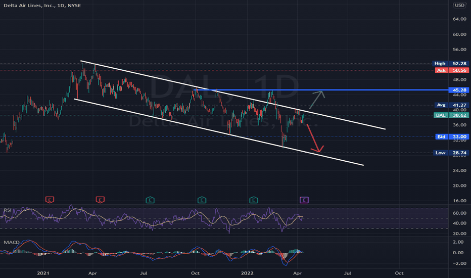The width and height of the screenshot is (471, 278).
Task: Select the lower white channel trend line
Action: tap(219, 132)
